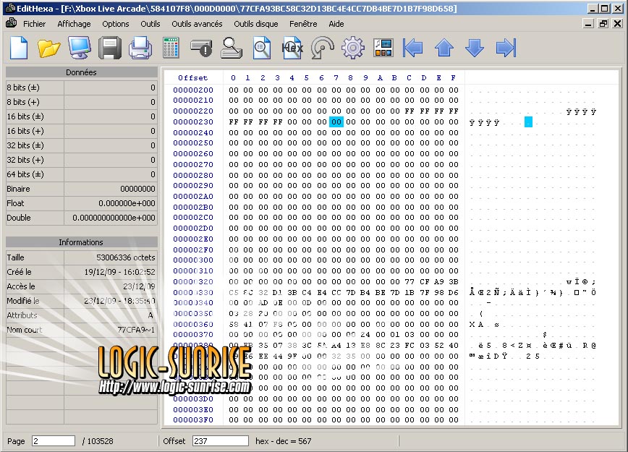628x452 pixels.
Task: Click the Binaire value 00000000
Action: (x=137, y=189)
